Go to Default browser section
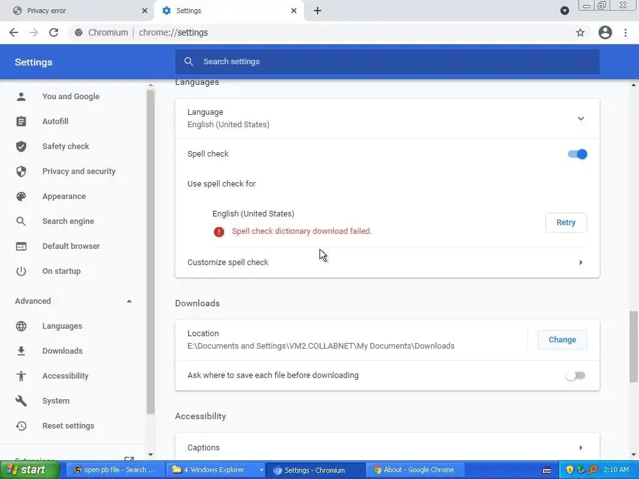This screenshot has width=639, height=479. pyautogui.click(x=71, y=246)
